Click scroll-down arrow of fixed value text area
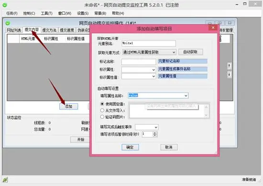Viewport: 263px width, 186px height. pyautogui.click(x=206, y=115)
